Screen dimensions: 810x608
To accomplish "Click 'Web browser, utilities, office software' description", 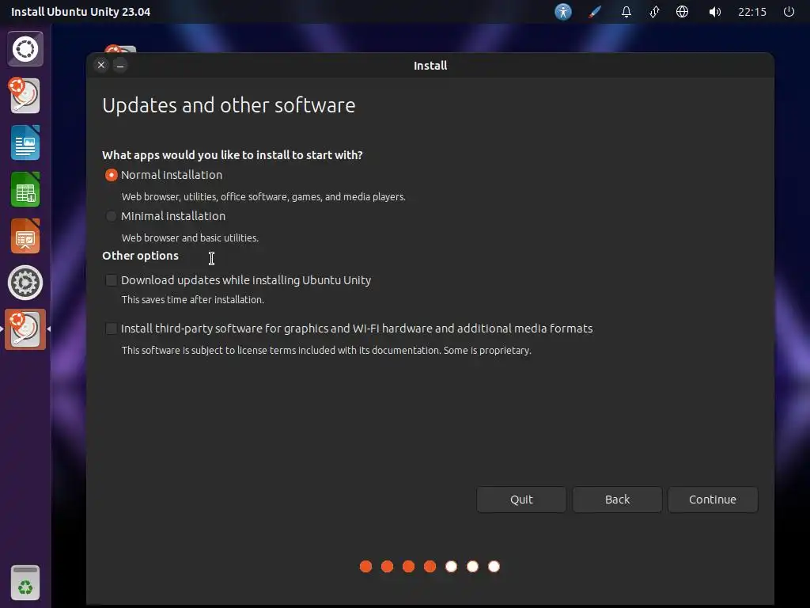I will coord(263,196).
